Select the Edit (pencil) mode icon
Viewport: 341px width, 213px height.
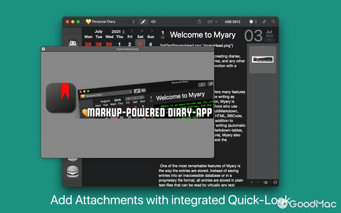[143, 22]
